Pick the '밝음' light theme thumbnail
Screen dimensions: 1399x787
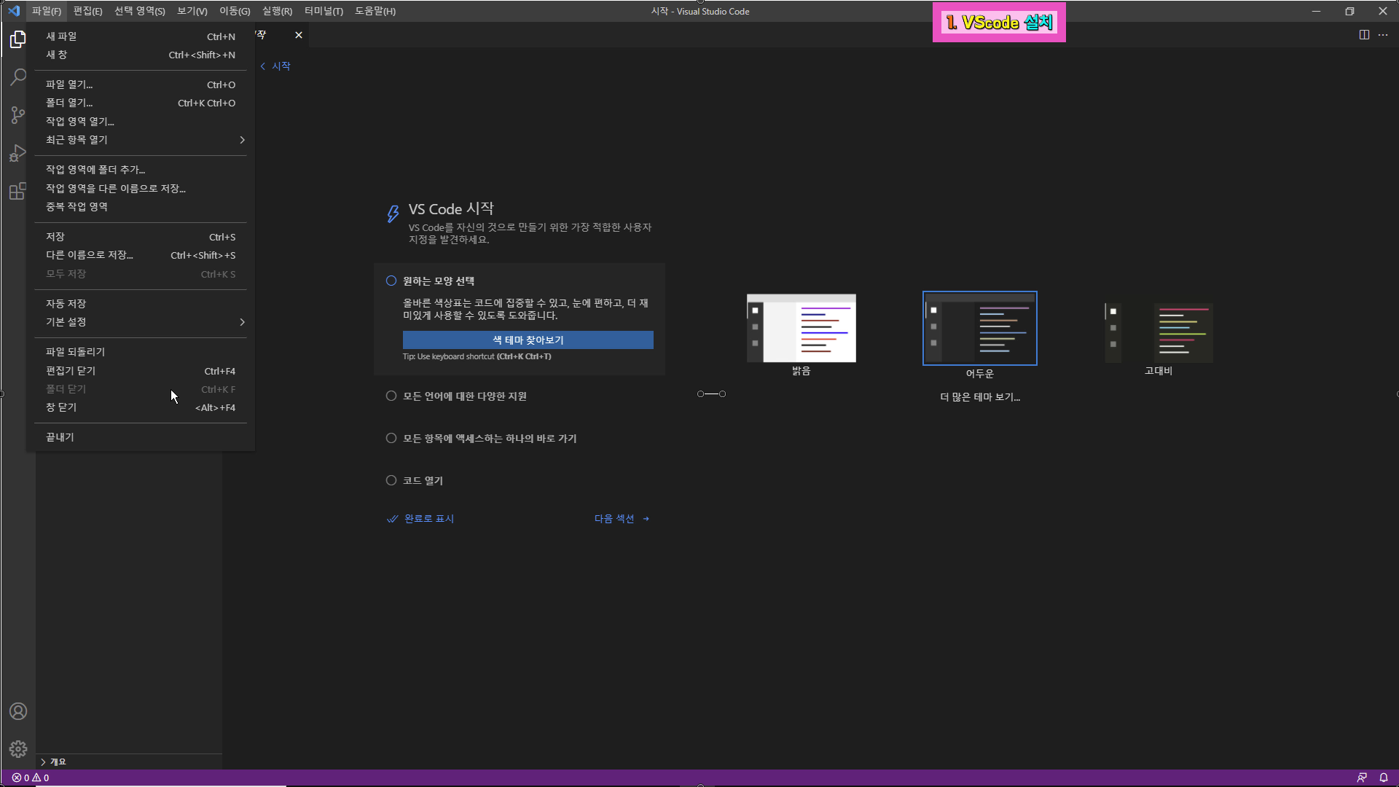click(x=801, y=329)
